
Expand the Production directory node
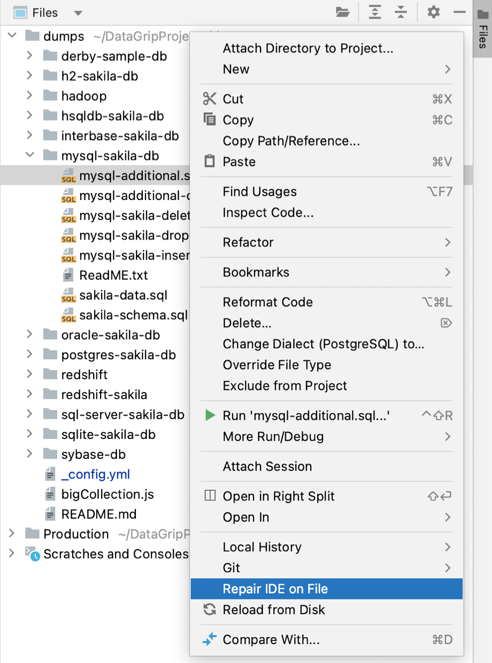[x=12, y=534]
